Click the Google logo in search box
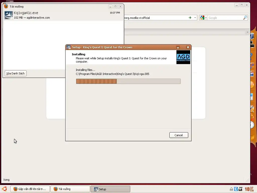Image resolution: width=257 pixels, height=193 pixels. pos(202,18)
